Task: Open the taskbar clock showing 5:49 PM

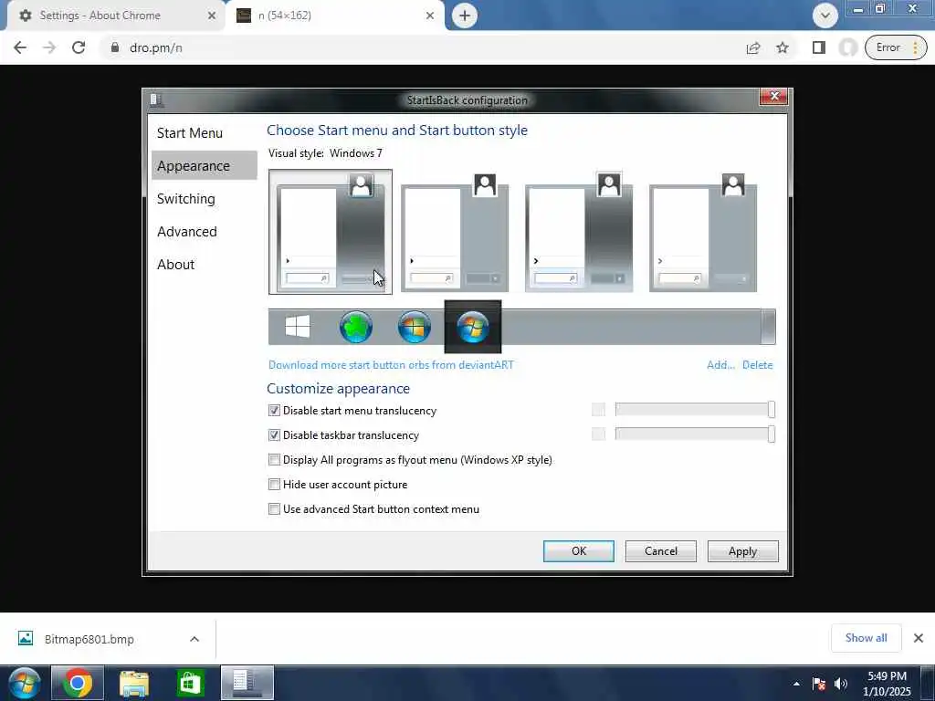Action: 887,684
